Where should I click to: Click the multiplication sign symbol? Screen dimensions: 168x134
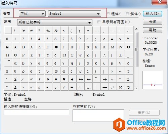24,87
